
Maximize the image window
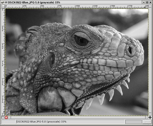147,2
